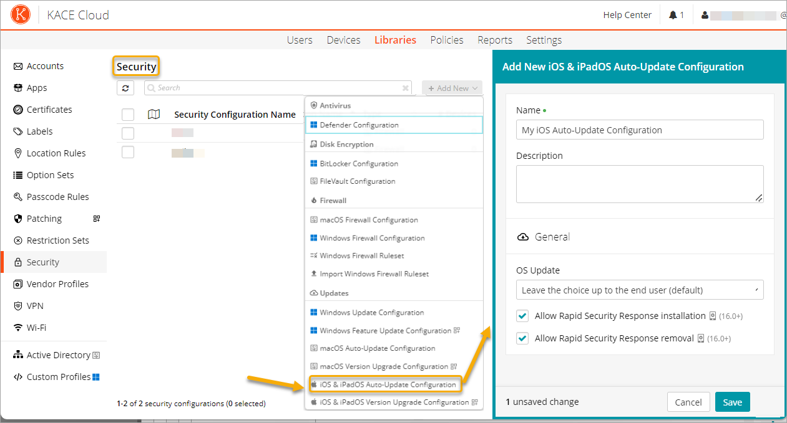787x423 pixels.
Task: Click the Cancel button
Action: pyautogui.click(x=688, y=402)
